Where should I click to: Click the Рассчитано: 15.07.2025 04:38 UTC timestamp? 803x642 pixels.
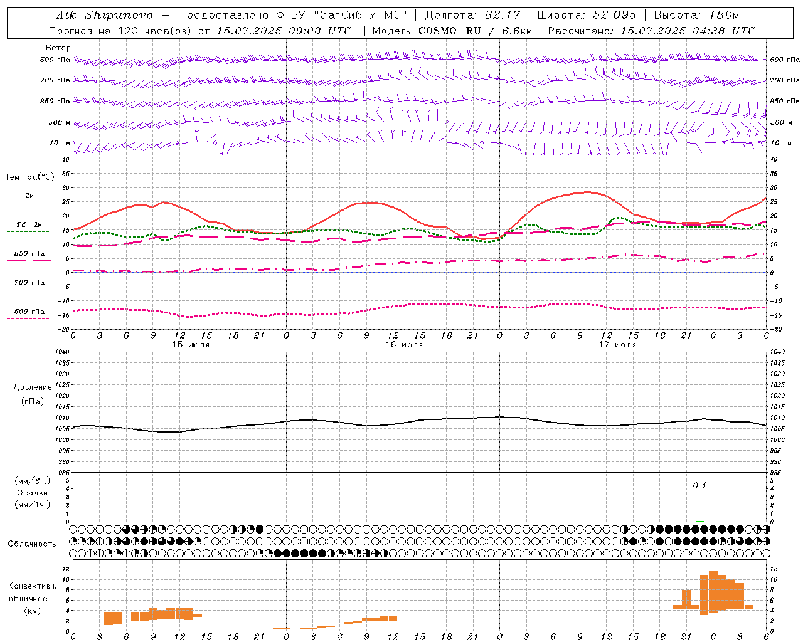click(x=651, y=31)
